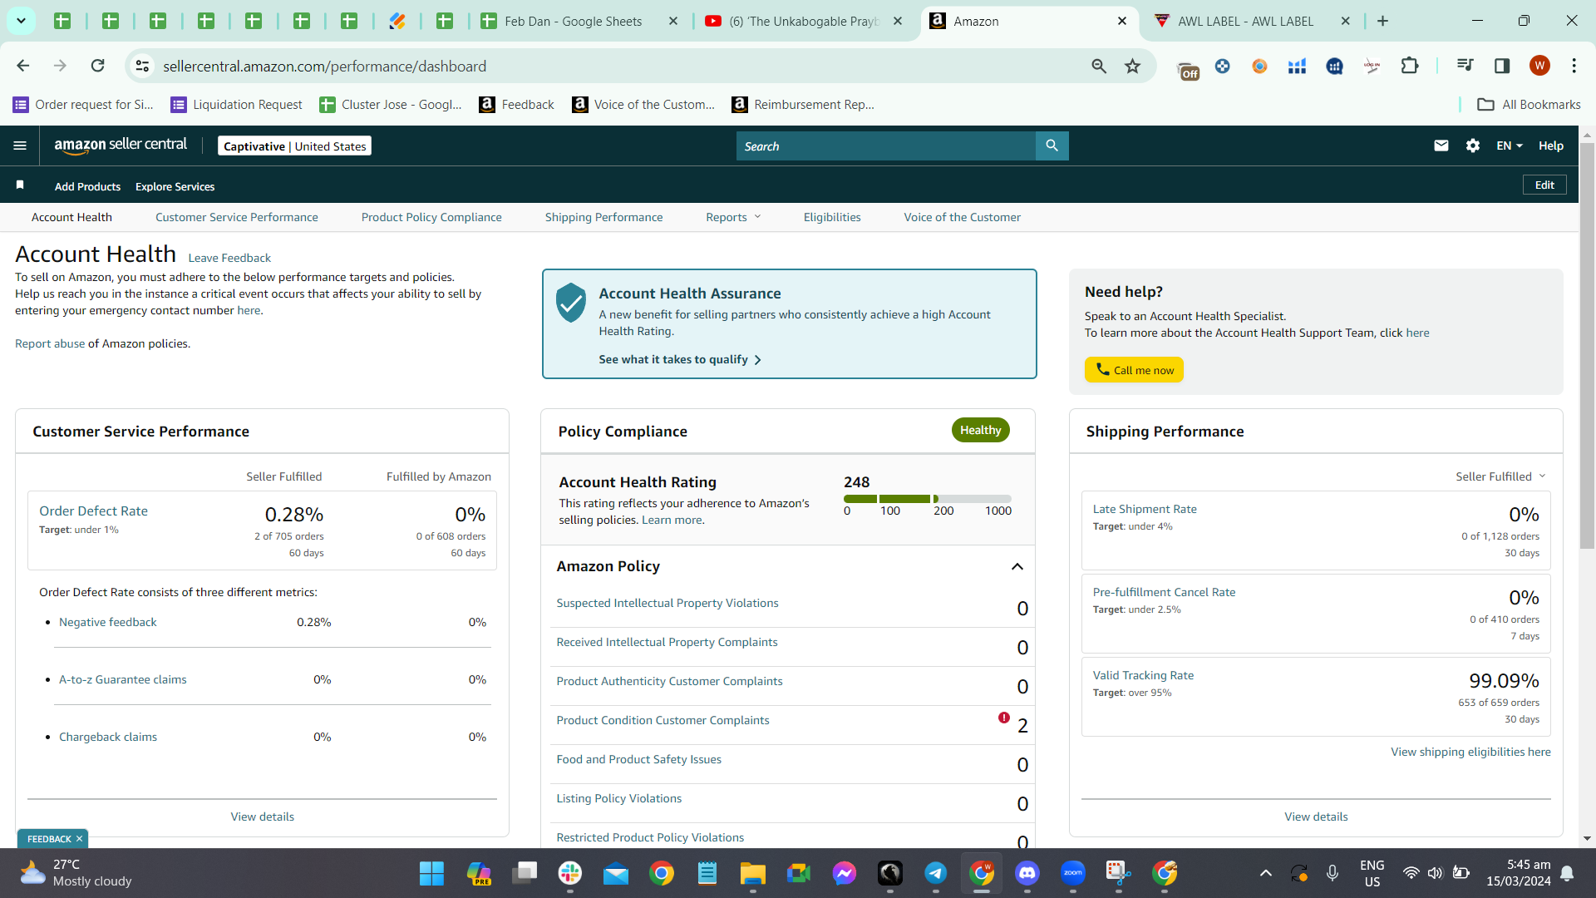Open the Chrome three-dot menu
1596x898 pixels.
pyautogui.click(x=1574, y=66)
